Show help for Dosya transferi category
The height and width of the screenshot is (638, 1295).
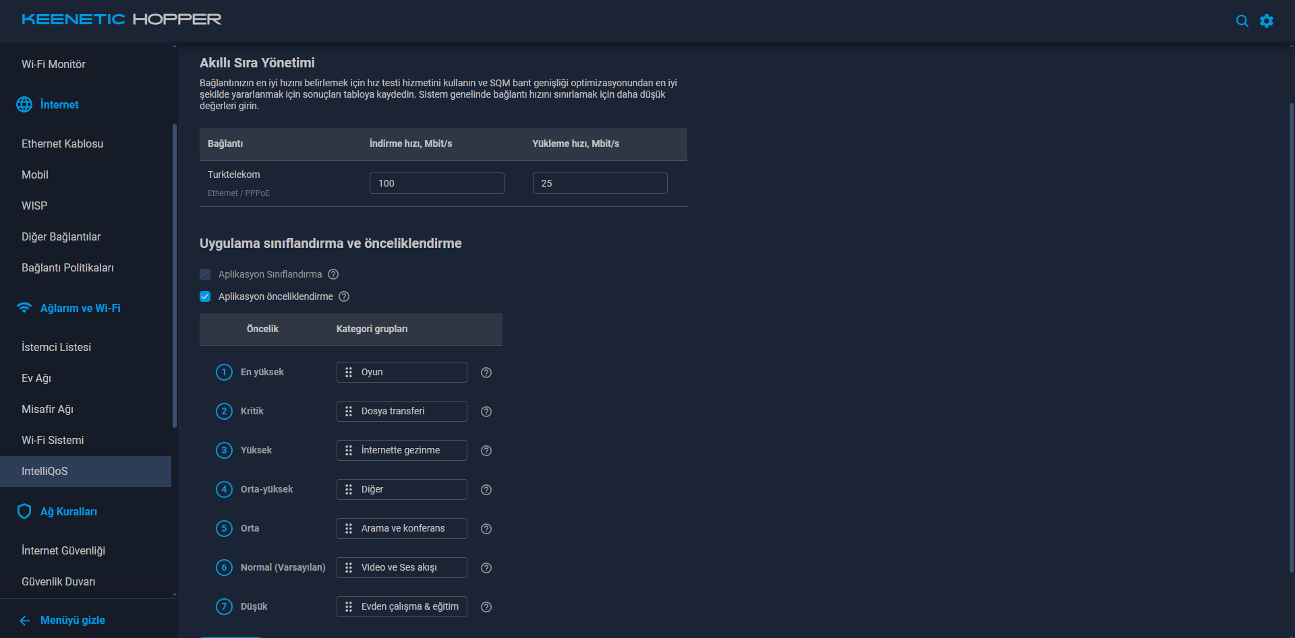(x=486, y=412)
